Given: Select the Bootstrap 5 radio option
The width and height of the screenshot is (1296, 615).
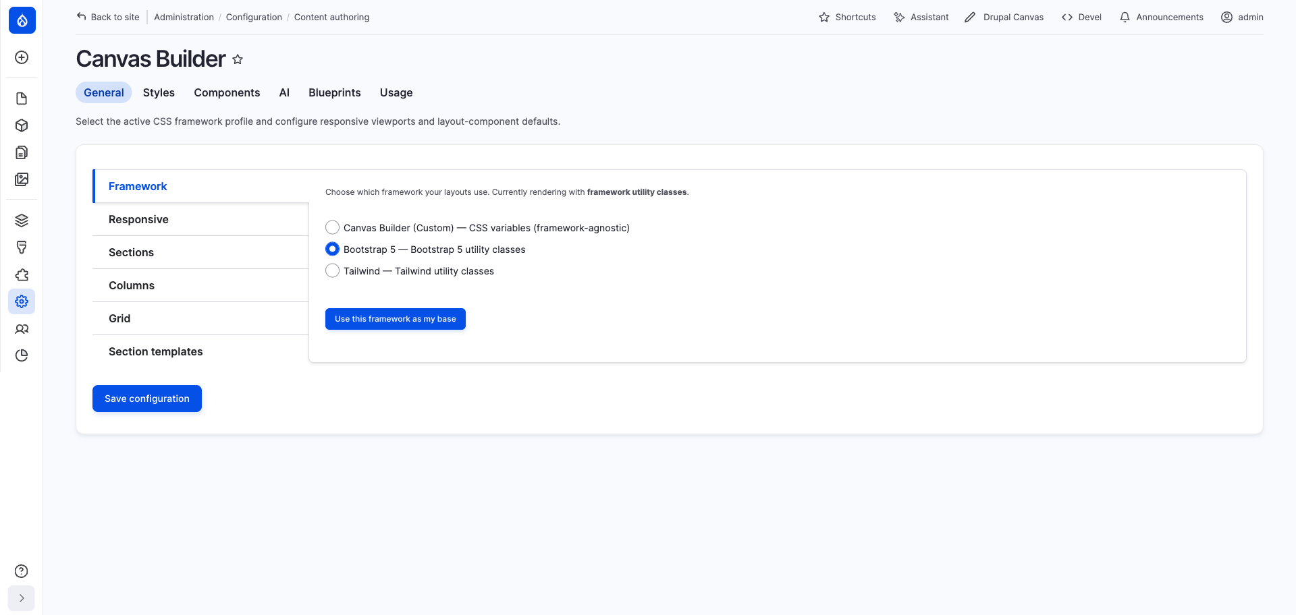Looking at the screenshot, I should (332, 249).
